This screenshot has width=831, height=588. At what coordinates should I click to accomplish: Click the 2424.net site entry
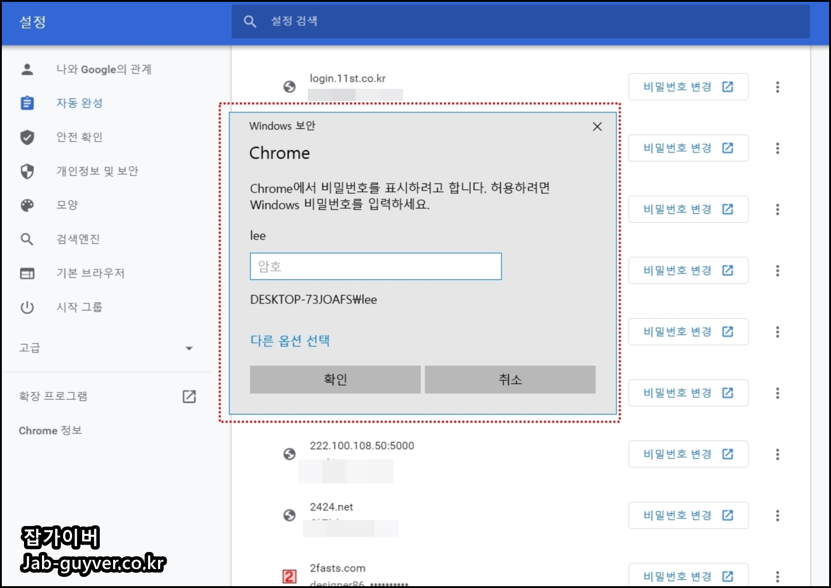click(331, 507)
